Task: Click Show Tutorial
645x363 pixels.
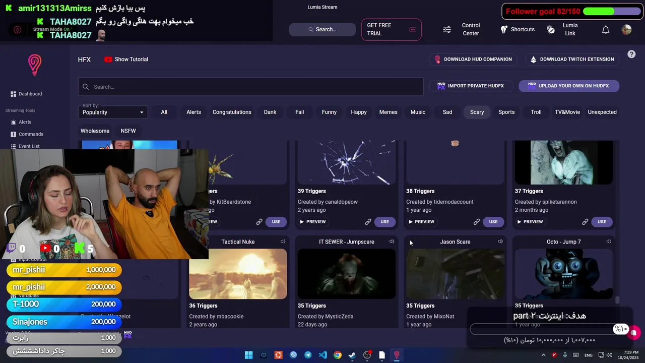Action: [x=126, y=59]
